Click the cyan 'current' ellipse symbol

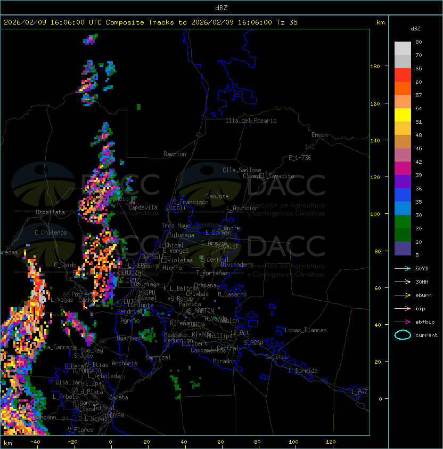403,335
